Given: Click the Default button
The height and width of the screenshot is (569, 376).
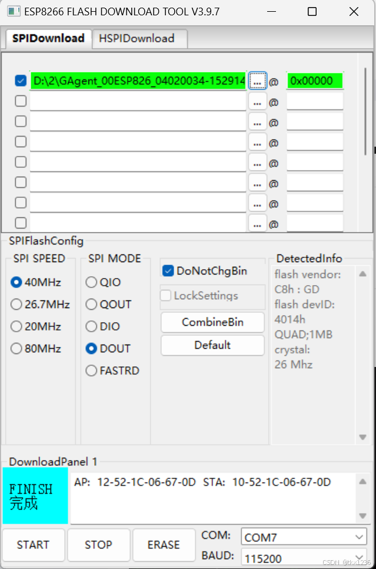Looking at the screenshot, I should 212,345.
